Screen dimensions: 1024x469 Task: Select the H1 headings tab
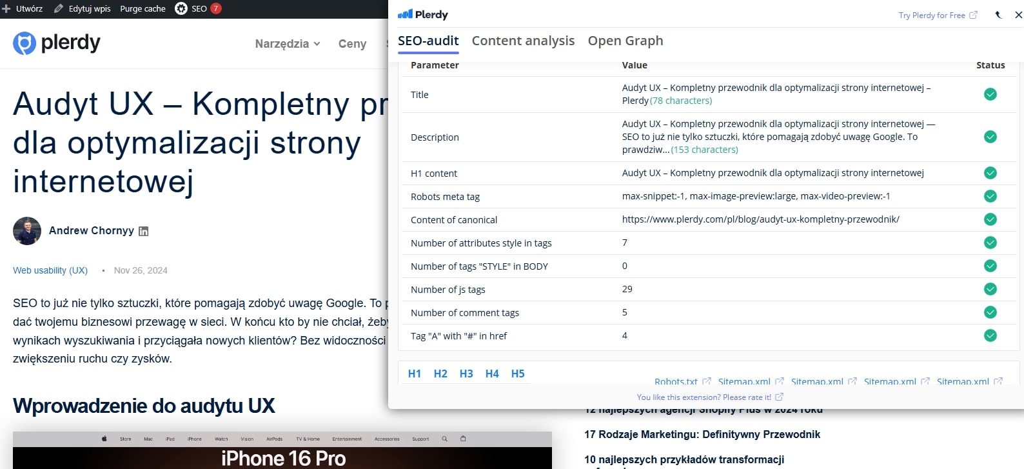[x=415, y=374]
